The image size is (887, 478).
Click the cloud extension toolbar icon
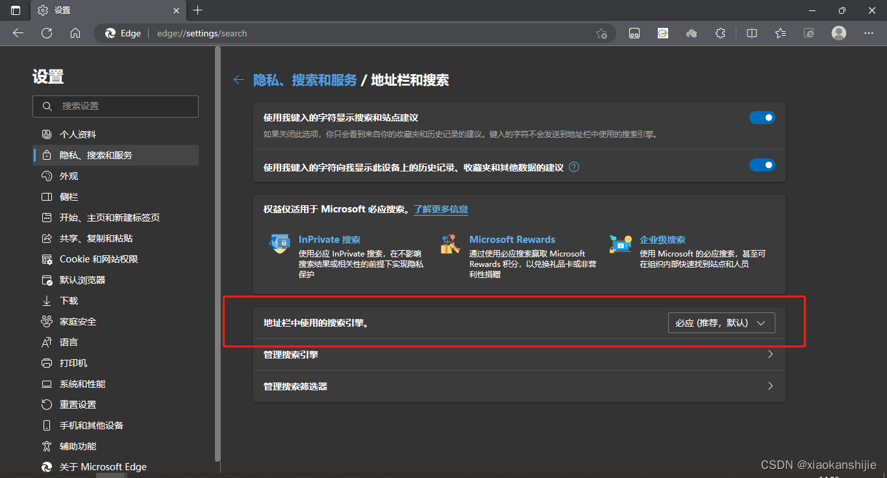coord(692,33)
